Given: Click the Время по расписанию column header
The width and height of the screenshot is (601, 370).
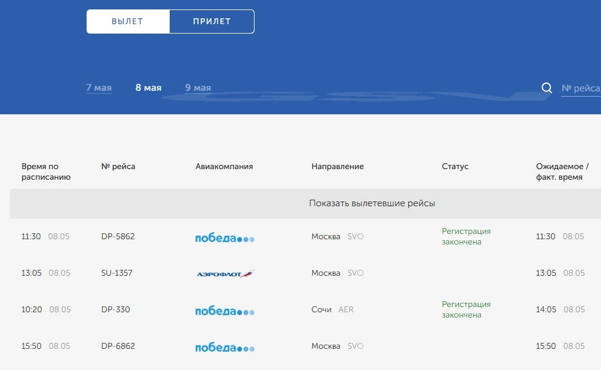Looking at the screenshot, I should coord(46,171).
